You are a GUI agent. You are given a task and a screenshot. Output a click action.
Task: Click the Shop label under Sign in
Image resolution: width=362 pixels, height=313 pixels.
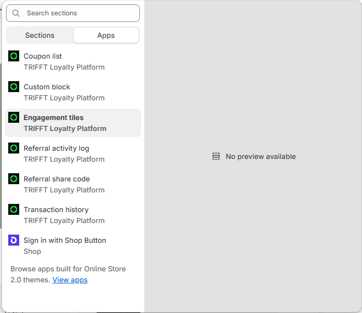pos(32,251)
